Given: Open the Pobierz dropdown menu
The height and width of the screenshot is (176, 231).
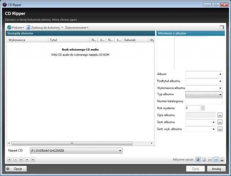Looking at the screenshot, I should pos(16,27).
